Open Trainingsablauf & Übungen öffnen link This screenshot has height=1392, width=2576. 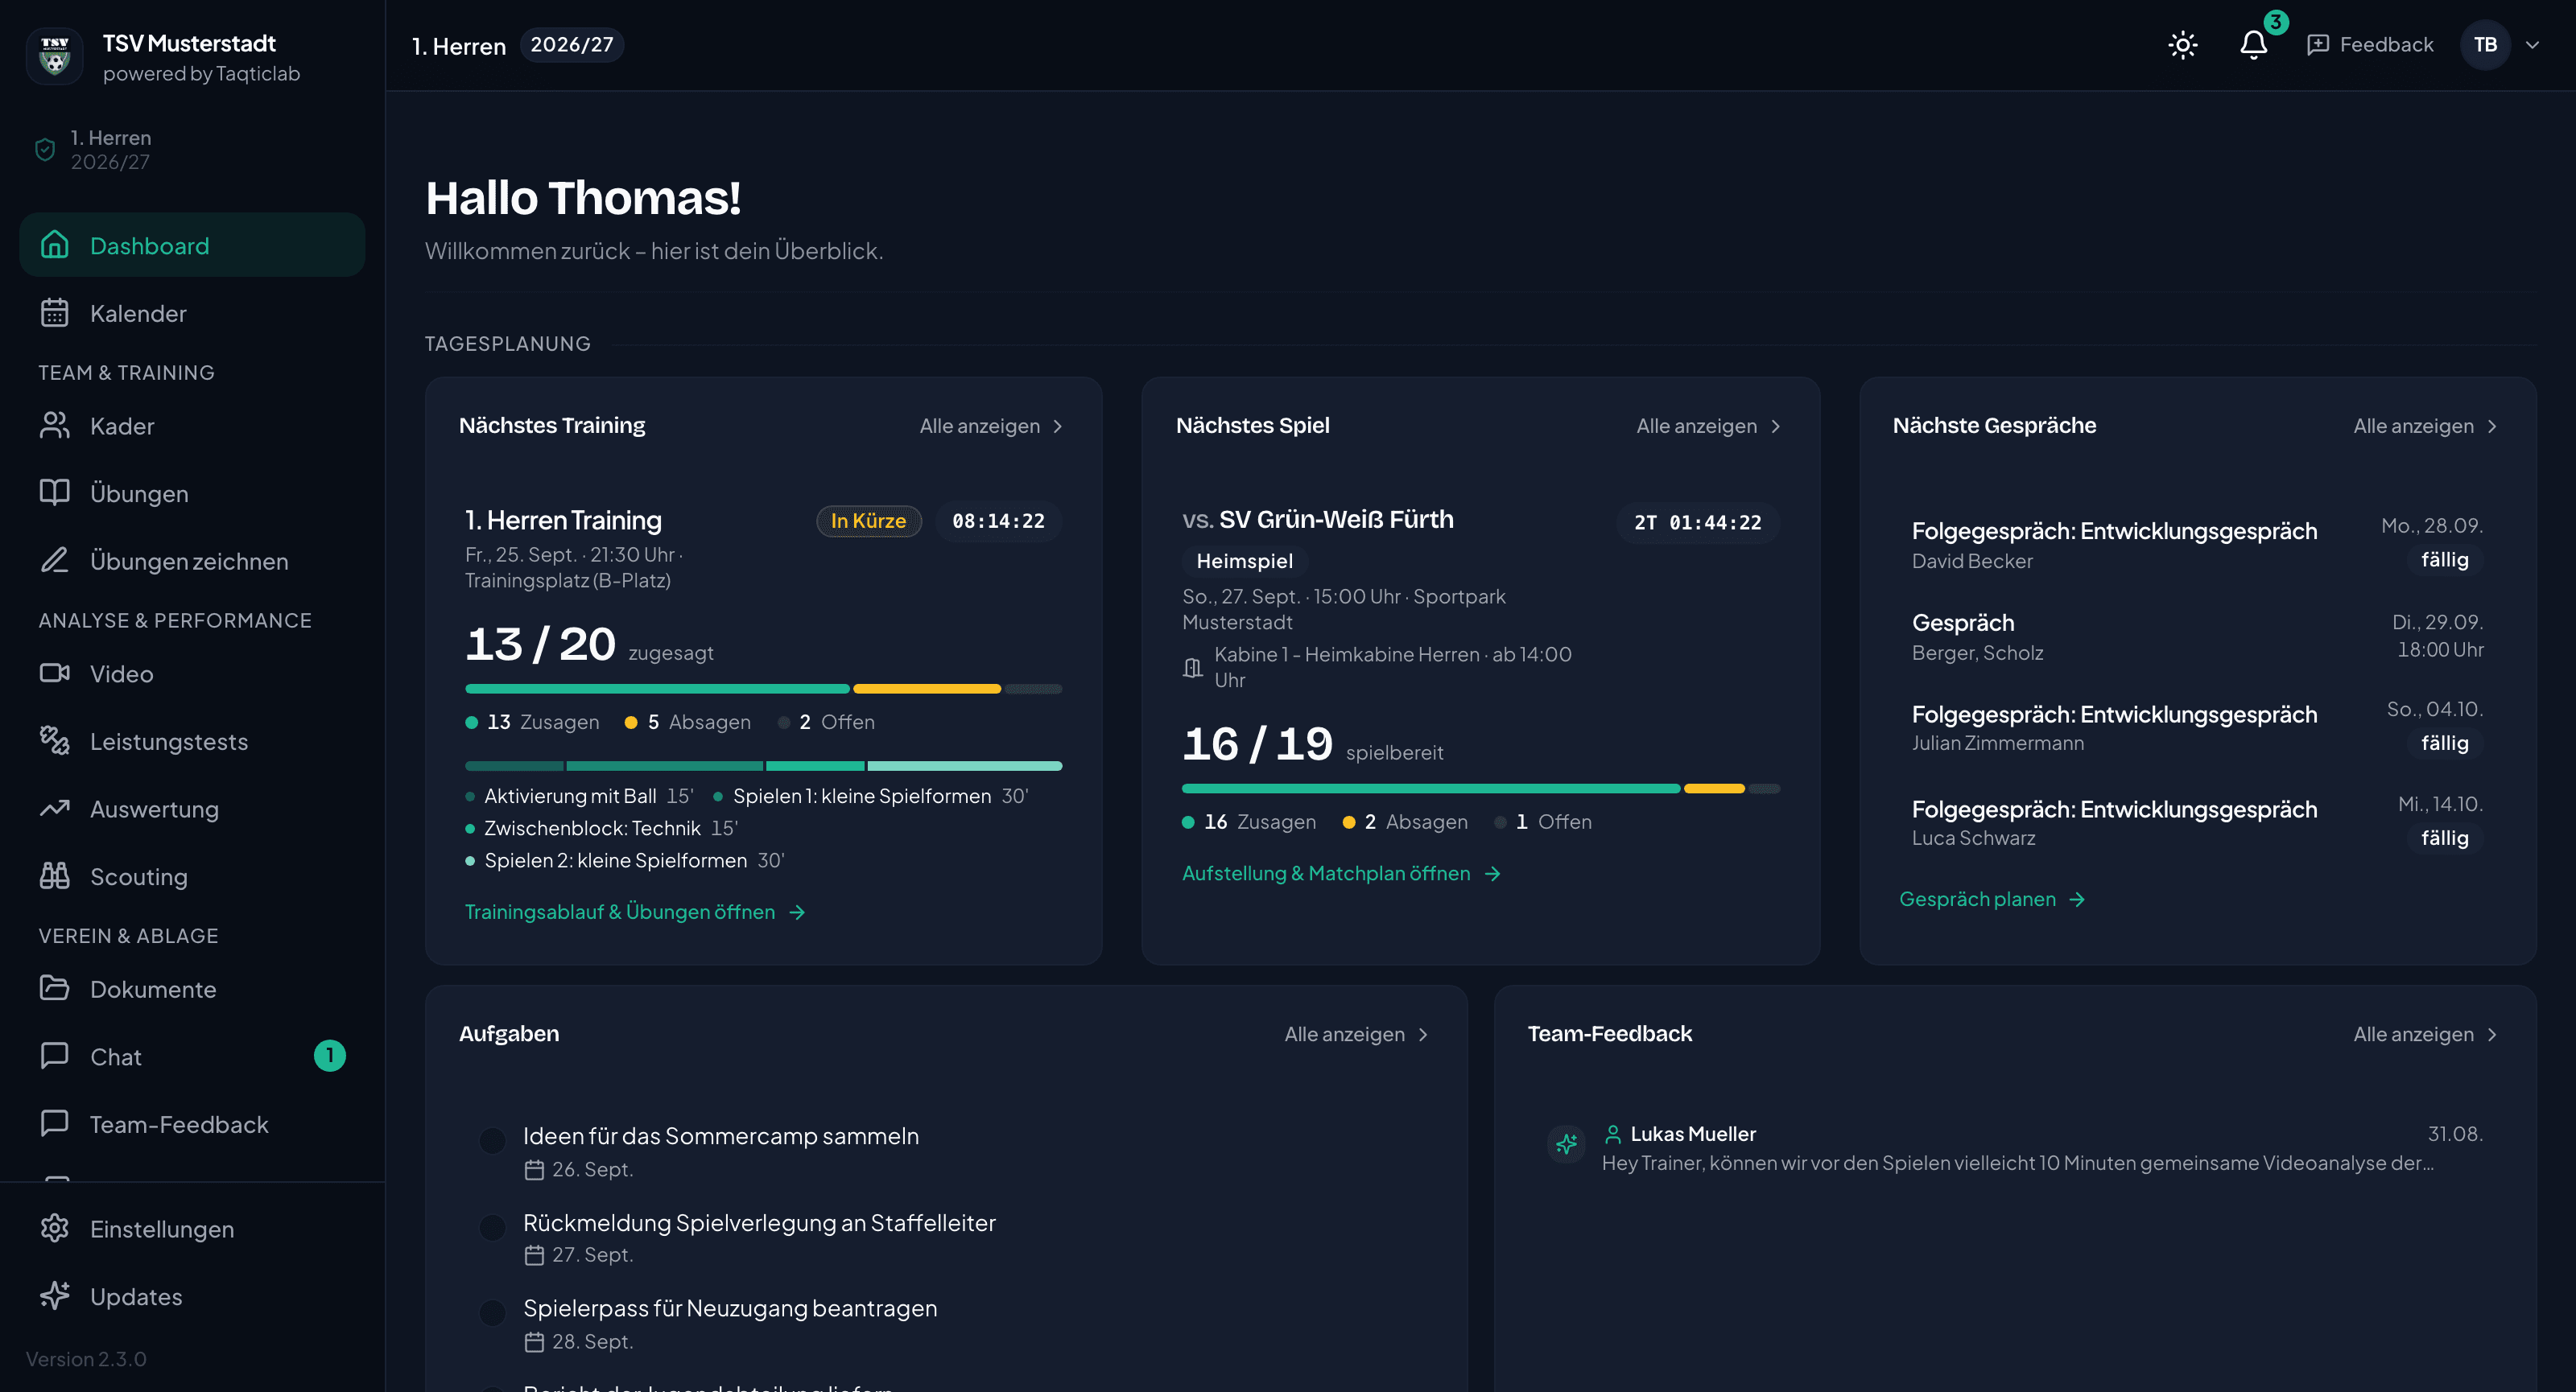pyautogui.click(x=635, y=912)
